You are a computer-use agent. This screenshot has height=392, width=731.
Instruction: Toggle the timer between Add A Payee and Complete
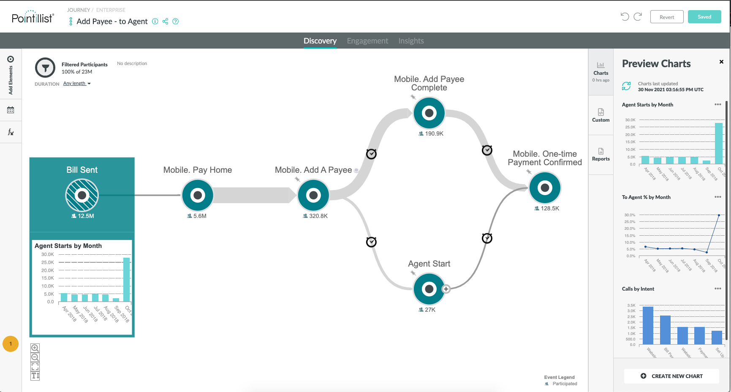(x=371, y=154)
